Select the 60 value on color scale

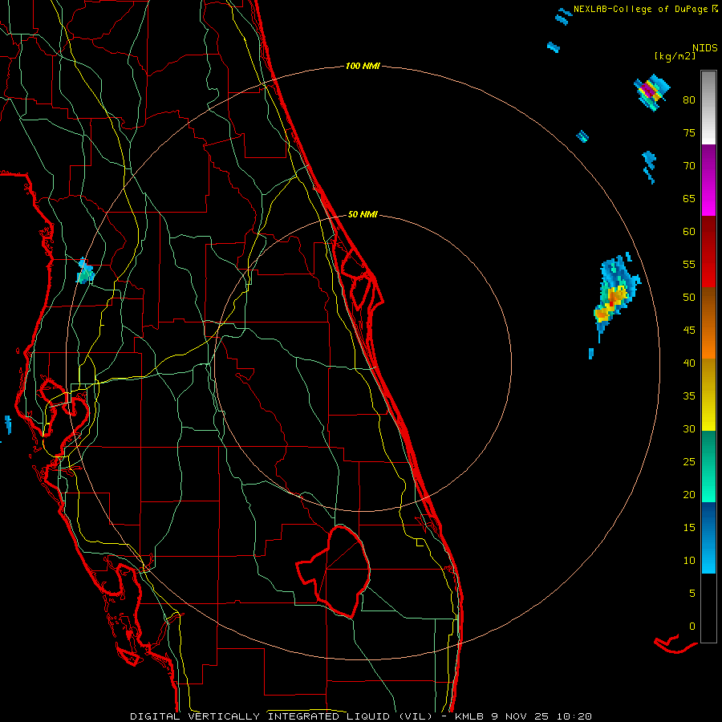(689, 232)
